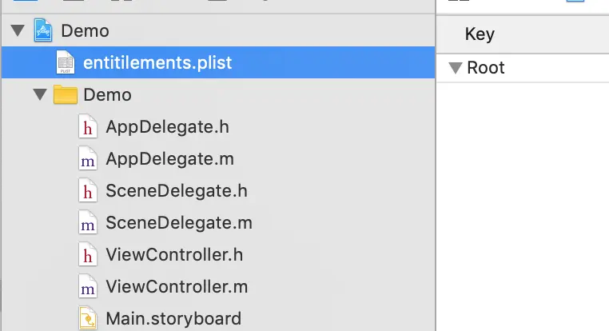The image size is (609, 331).
Task: Click the AppDelegate.h header file icon
Action: pos(87,126)
